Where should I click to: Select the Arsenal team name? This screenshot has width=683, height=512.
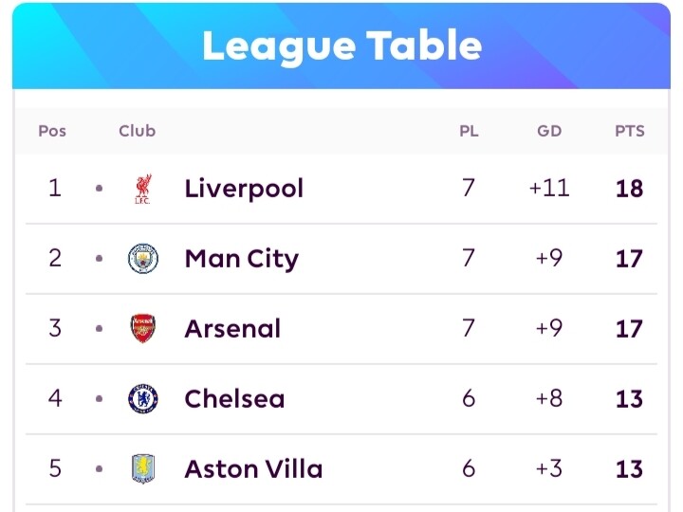[x=232, y=329]
